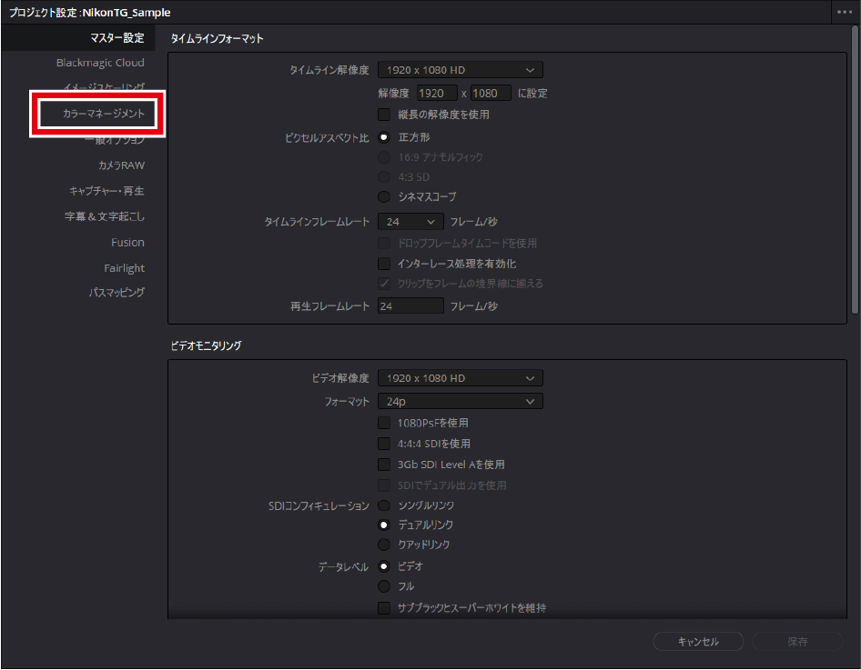Open 字幕＆文字起こし settings
This screenshot has width=861, height=670.
coord(104,216)
